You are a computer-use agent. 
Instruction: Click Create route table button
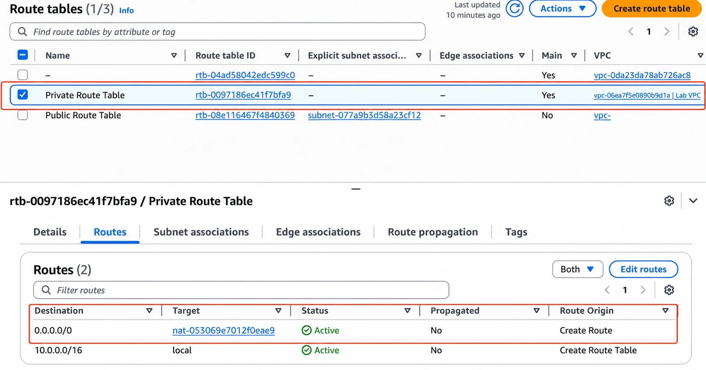(651, 9)
